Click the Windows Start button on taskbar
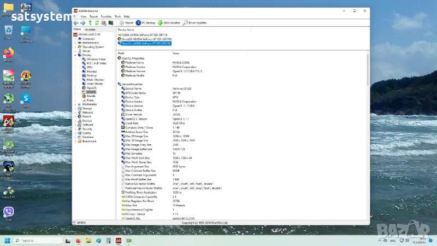Viewport: 437px width, 246px height. pyautogui.click(x=8, y=241)
